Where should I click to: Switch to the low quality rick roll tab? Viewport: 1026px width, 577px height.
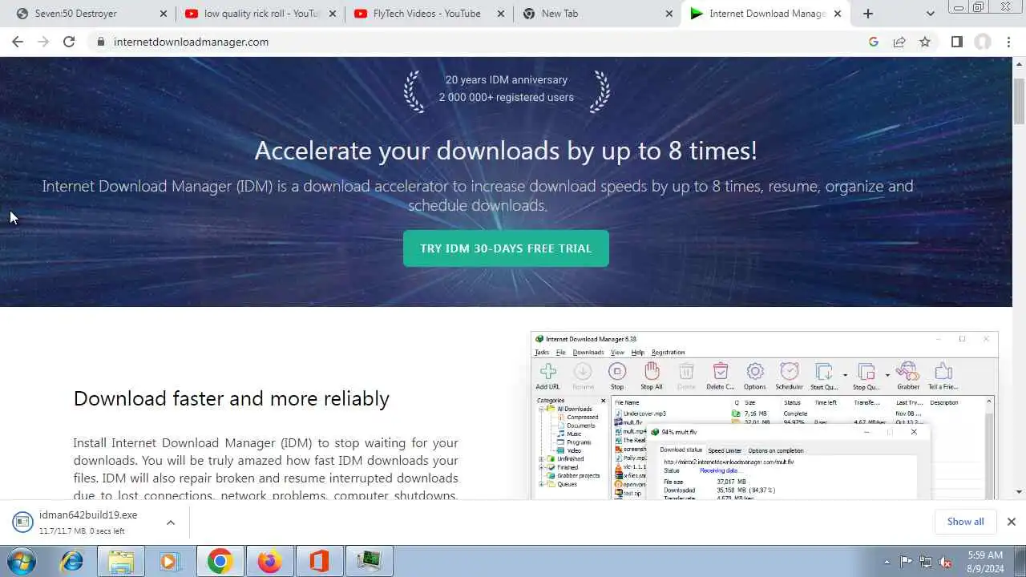[x=261, y=14]
